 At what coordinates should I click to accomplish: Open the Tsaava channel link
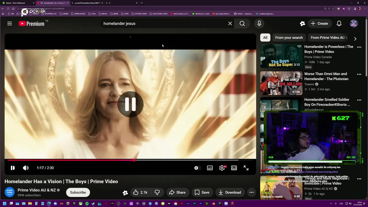tap(309, 84)
